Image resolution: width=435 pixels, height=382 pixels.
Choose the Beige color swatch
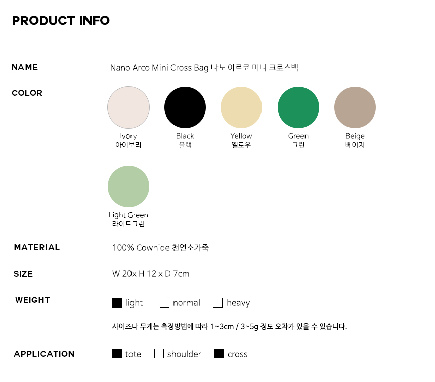coord(355,107)
